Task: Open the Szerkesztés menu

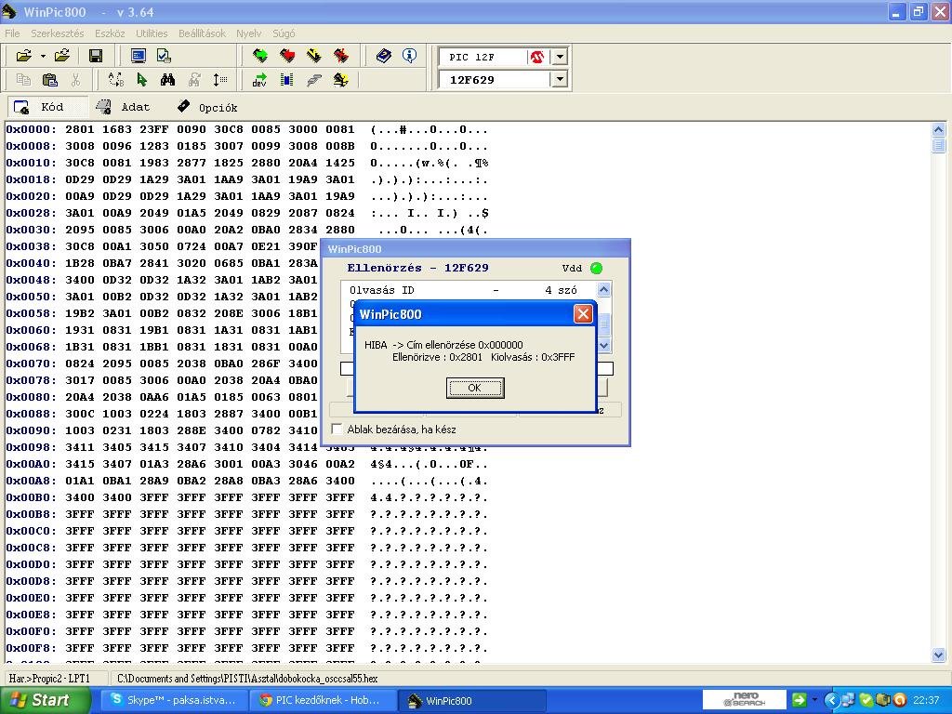Action: point(58,33)
